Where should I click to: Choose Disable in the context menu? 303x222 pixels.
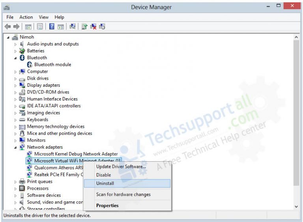[x=127, y=175]
